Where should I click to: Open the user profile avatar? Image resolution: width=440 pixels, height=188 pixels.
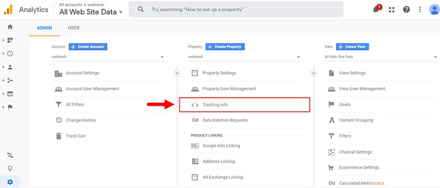point(434,9)
